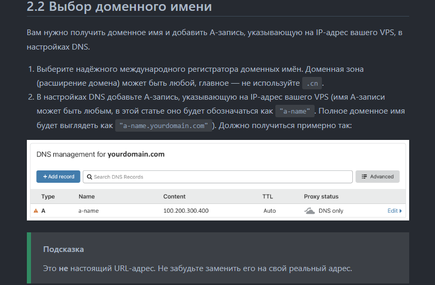
Task: Click the Search DNS Records field
Action: coord(218,177)
